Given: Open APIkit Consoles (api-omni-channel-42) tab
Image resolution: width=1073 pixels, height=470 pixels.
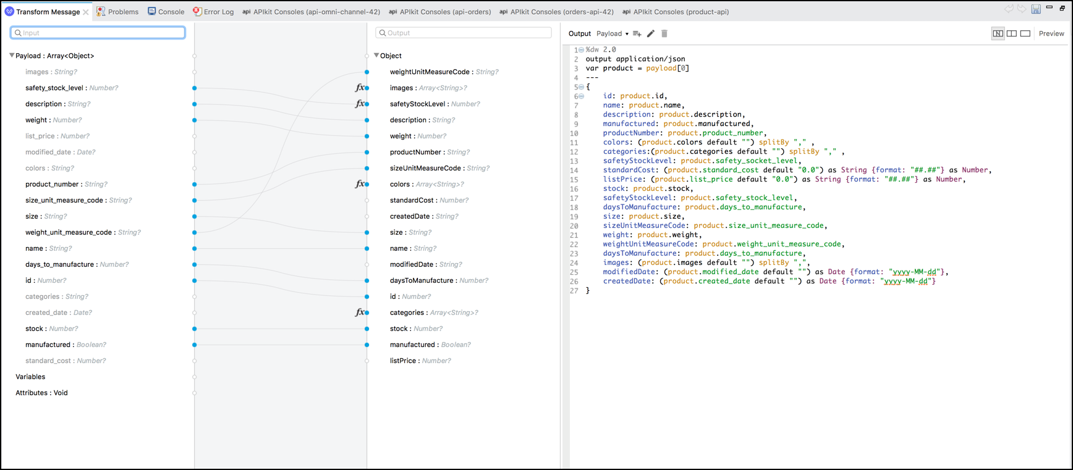Looking at the screenshot, I should (x=311, y=11).
